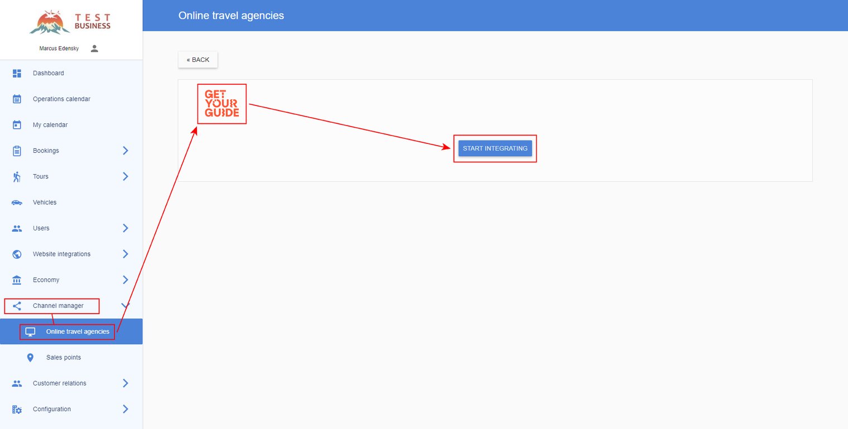Viewport: 848px width, 429px height.
Task: Expand the Tours submenu chevron
Action: coord(126,176)
